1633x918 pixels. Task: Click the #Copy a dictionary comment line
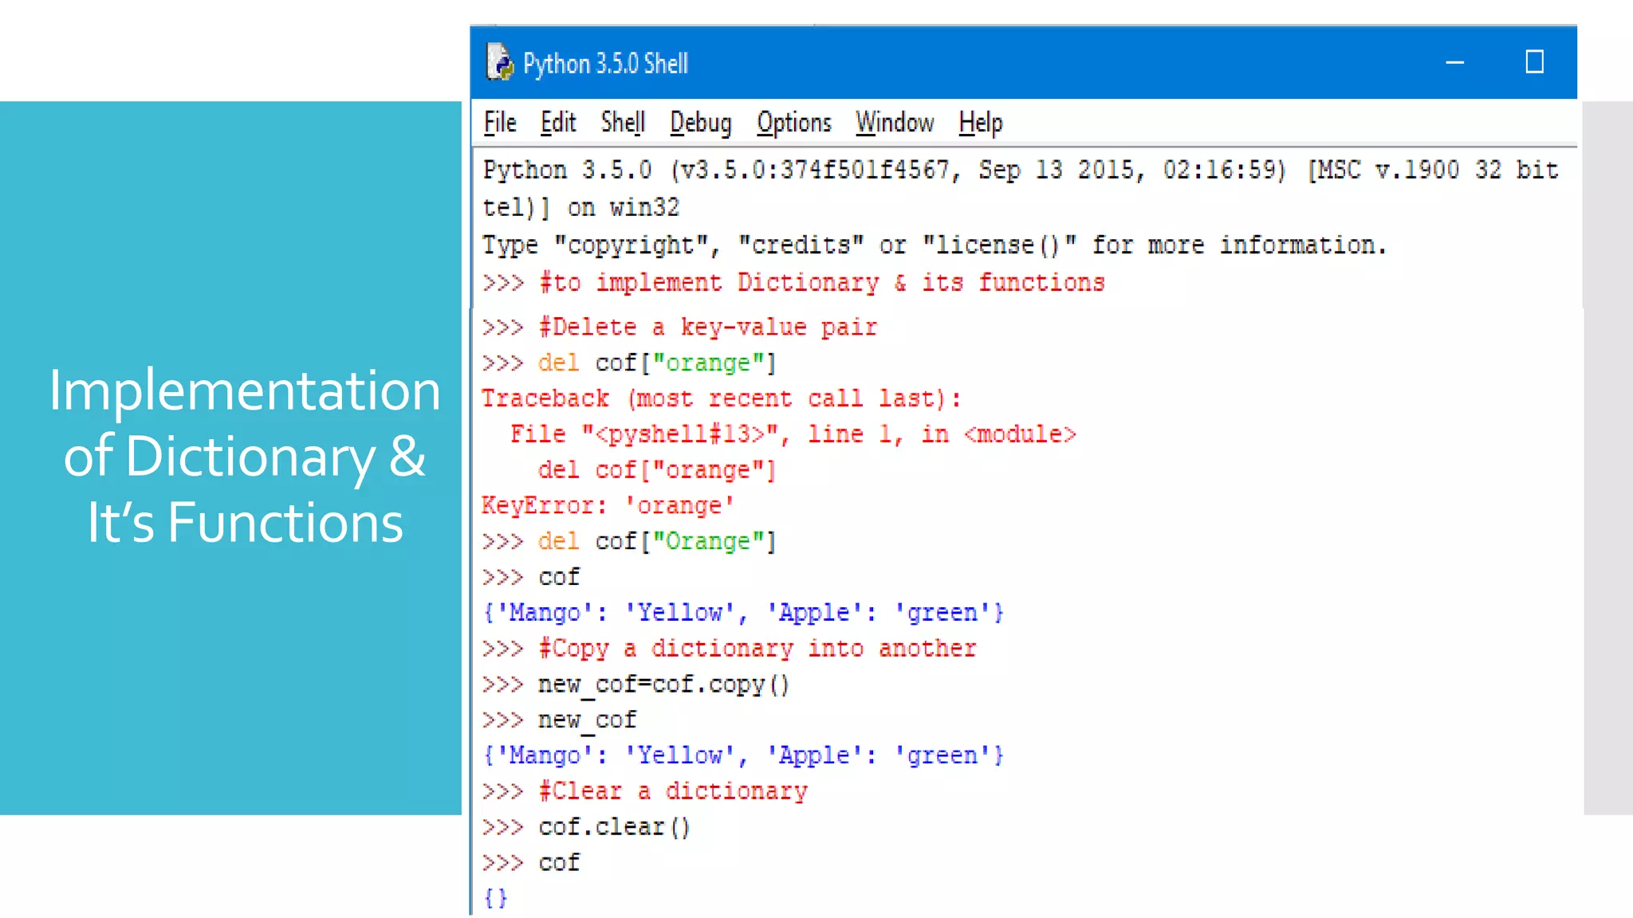click(x=756, y=649)
